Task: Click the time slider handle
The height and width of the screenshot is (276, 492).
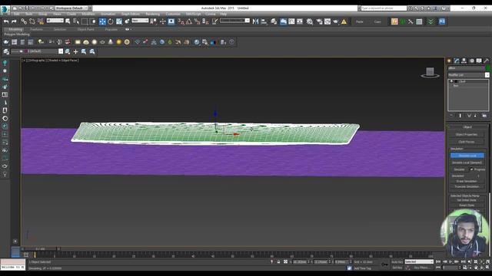Action: 40,249
